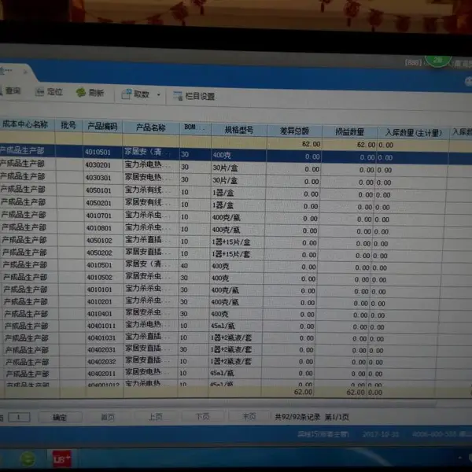Click the 产品名称 column header

click(151, 128)
